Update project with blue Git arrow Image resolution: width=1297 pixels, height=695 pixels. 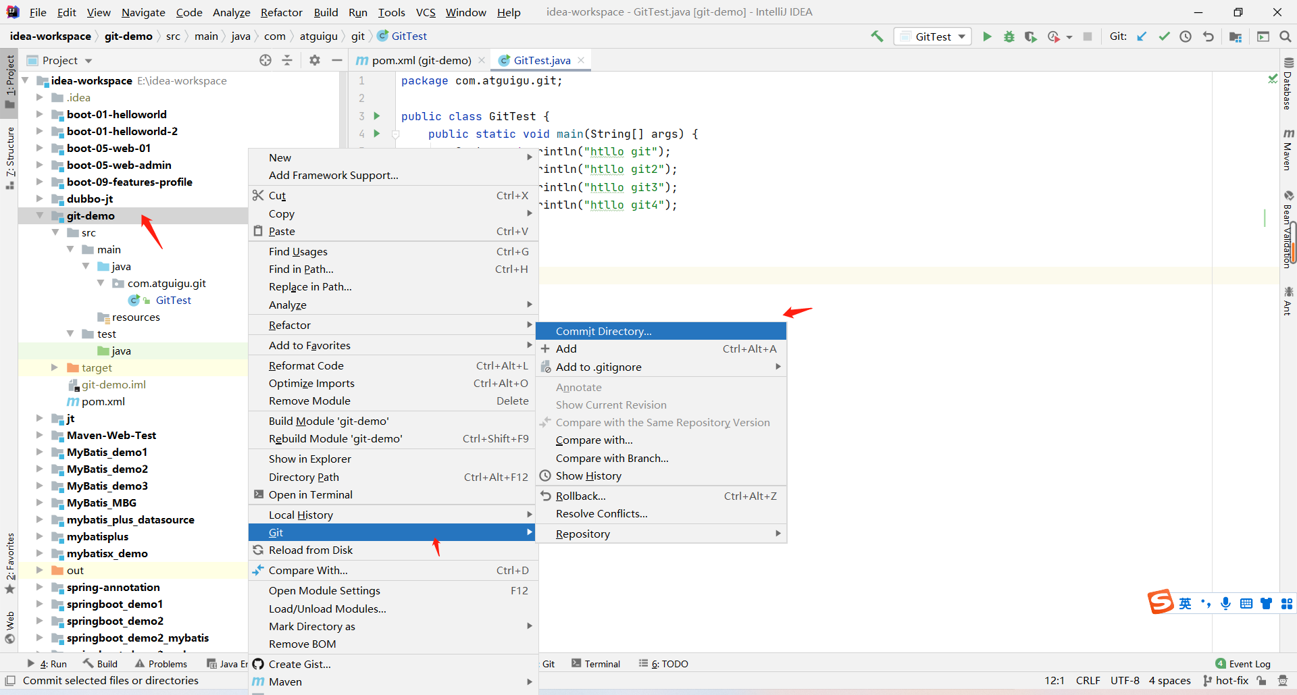(1142, 36)
